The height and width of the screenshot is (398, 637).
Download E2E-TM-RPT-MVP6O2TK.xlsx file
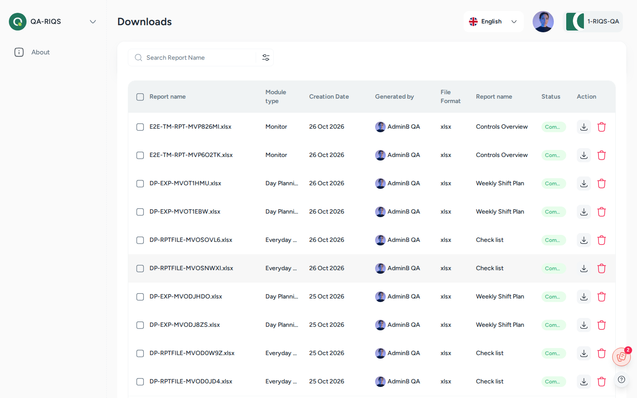(x=584, y=155)
